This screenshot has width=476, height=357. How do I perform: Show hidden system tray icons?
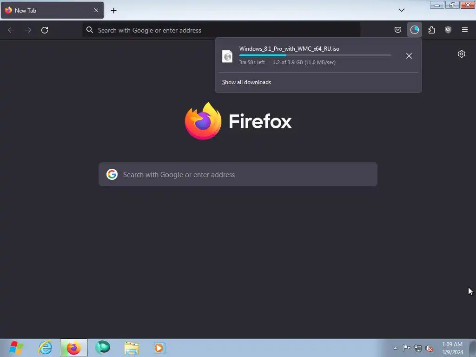point(395,348)
